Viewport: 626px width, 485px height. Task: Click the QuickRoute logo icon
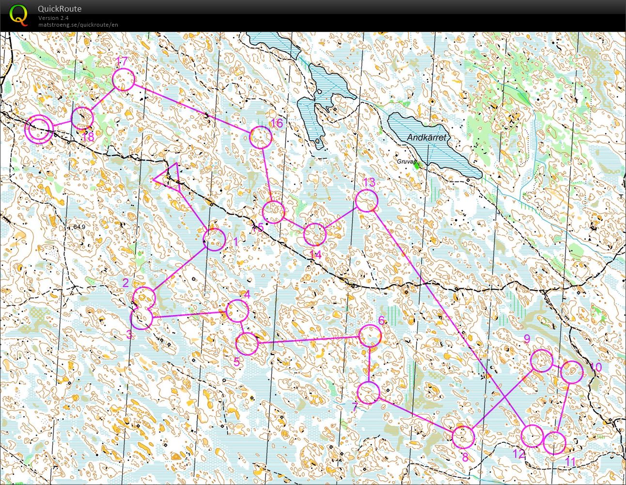click(19, 15)
